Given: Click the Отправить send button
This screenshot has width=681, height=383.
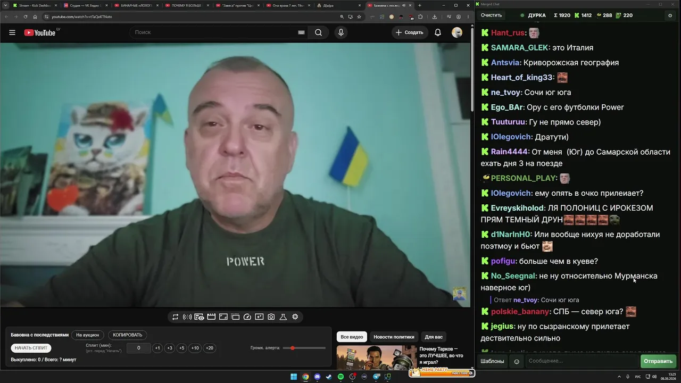Looking at the screenshot, I should tap(658, 361).
